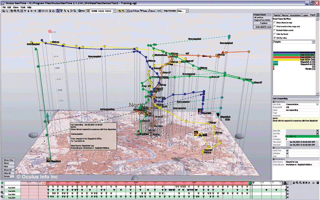This screenshot has height=200, width=320.
Task: Activate the Join tool
Action: pyautogui.click(x=136, y=11)
